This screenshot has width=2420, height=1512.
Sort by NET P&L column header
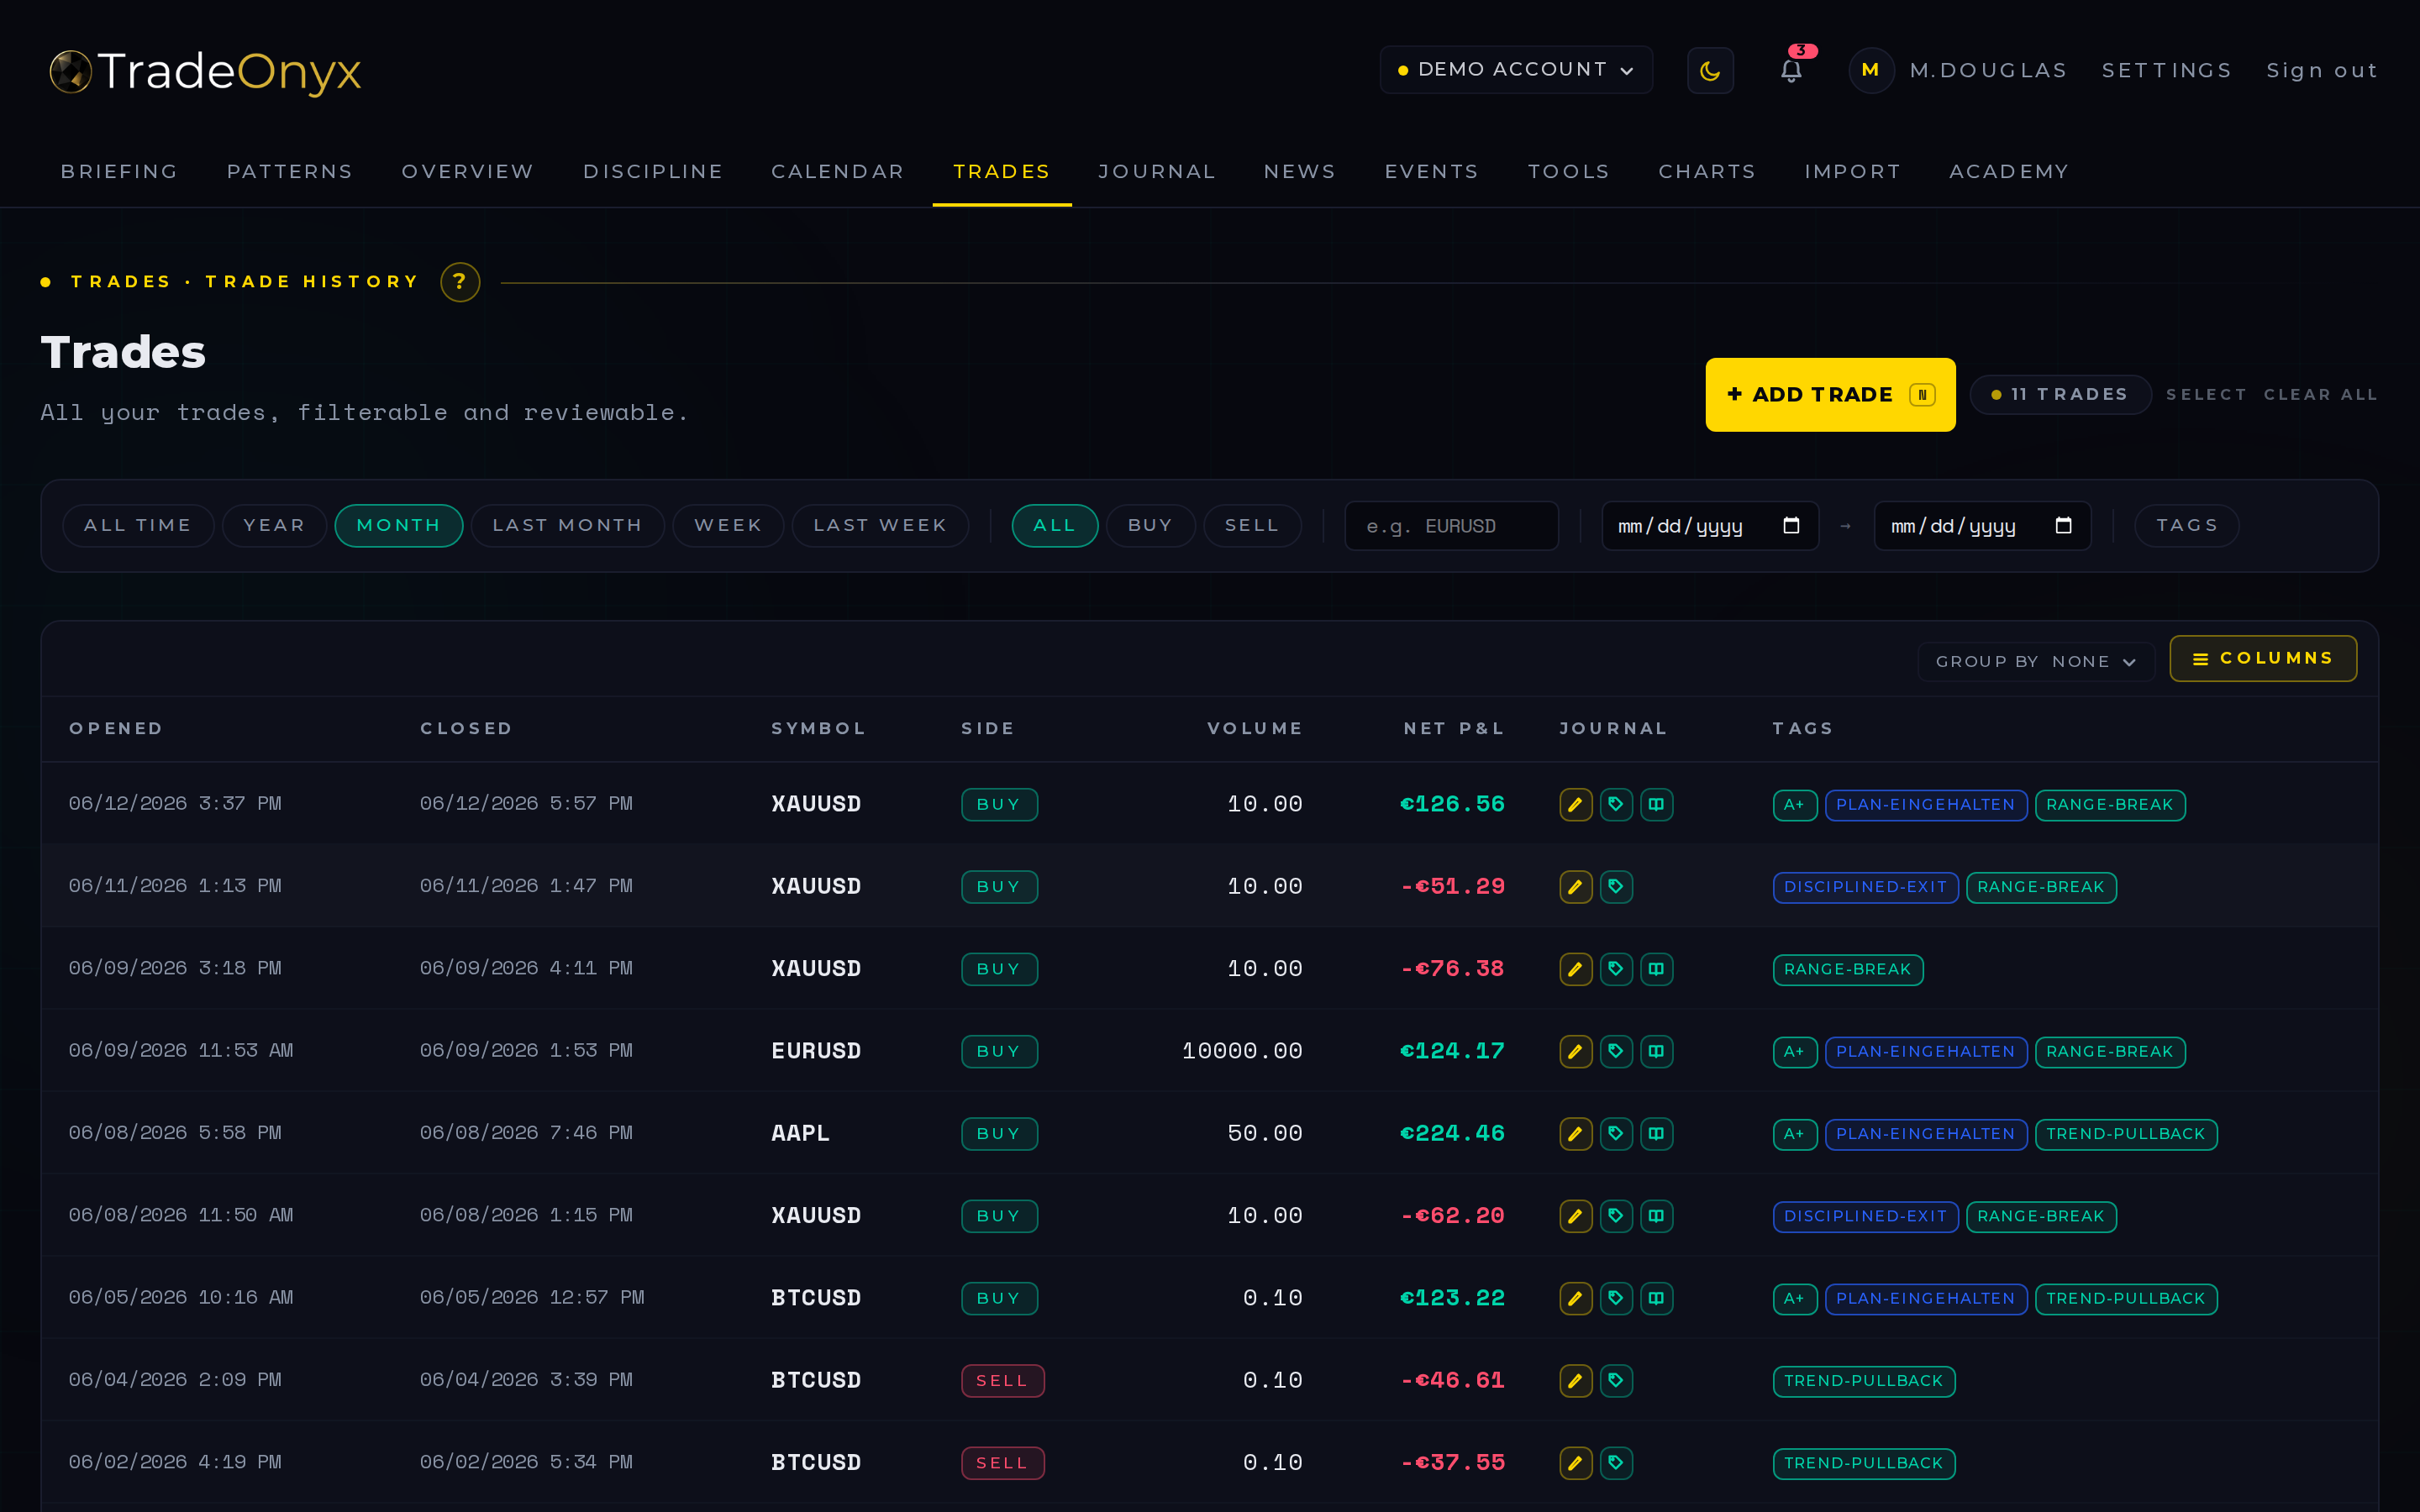[1454, 729]
